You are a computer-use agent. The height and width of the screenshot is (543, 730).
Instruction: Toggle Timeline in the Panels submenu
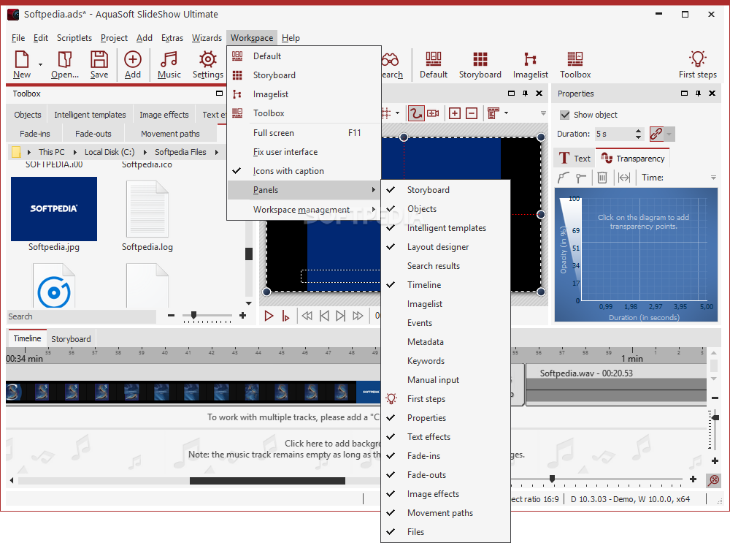[x=445, y=285]
